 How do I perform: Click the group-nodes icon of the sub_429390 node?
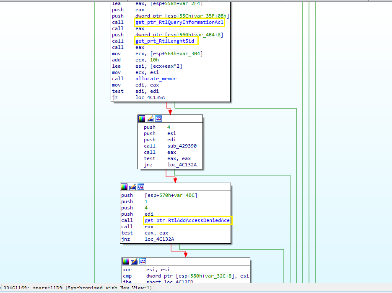coord(158,119)
